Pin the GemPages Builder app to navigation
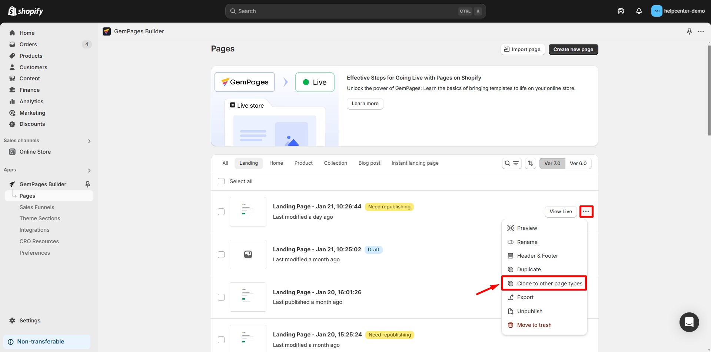Image resolution: width=711 pixels, height=352 pixels. coord(689,31)
